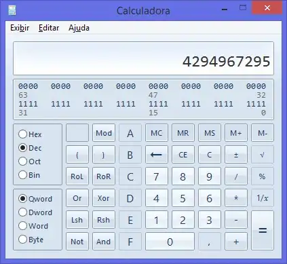Screen dimensions: 287x264
Task: Click the bit group above position 63
Action: (28, 86)
